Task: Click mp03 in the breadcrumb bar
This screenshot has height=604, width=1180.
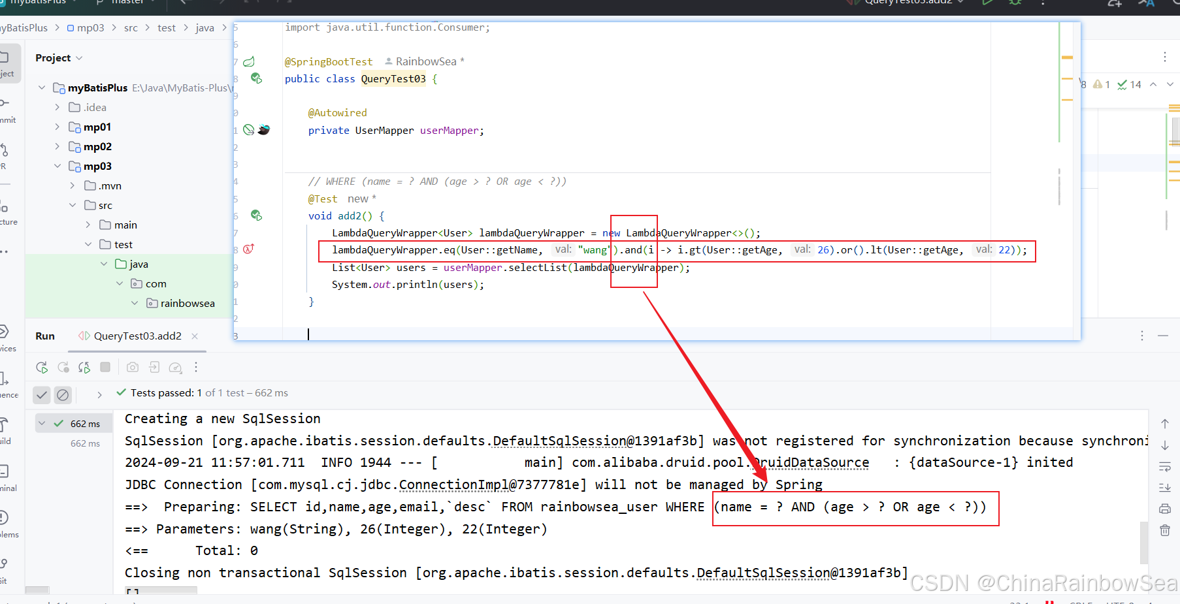Action: click(x=86, y=27)
